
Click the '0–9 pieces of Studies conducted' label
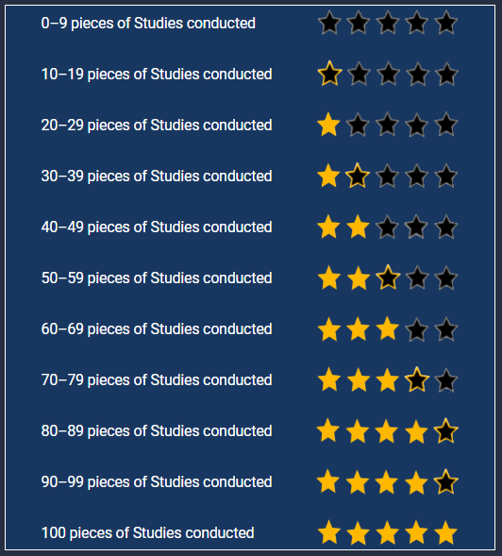(148, 23)
